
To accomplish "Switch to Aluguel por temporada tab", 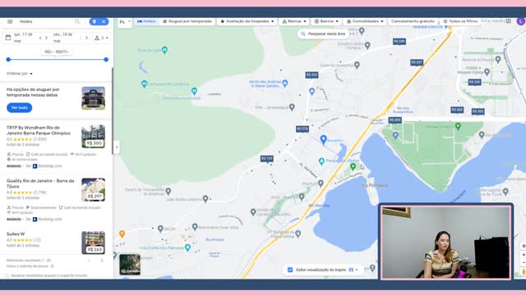I will point(187,21).
